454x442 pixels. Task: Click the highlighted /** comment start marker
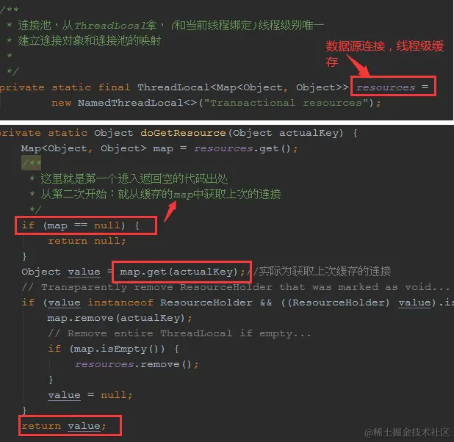click(x=32, y=163)
